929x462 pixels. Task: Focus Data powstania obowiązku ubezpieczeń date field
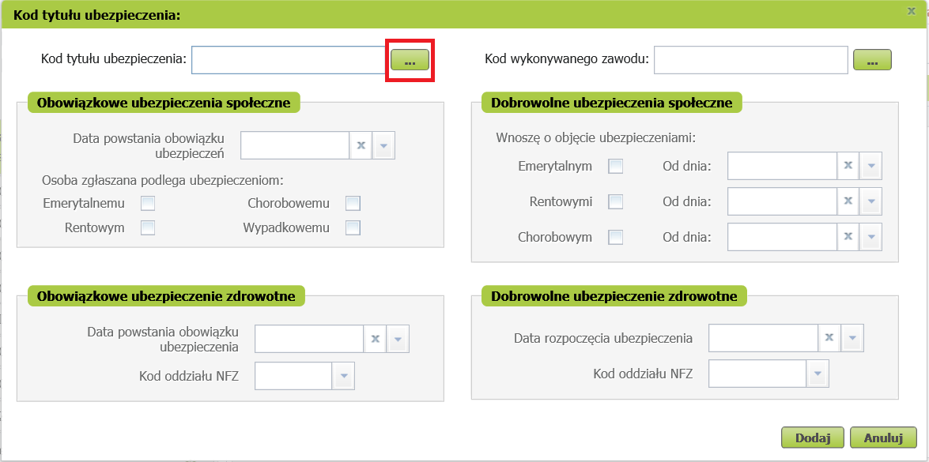pyautogui.click(x=295, y=145)
